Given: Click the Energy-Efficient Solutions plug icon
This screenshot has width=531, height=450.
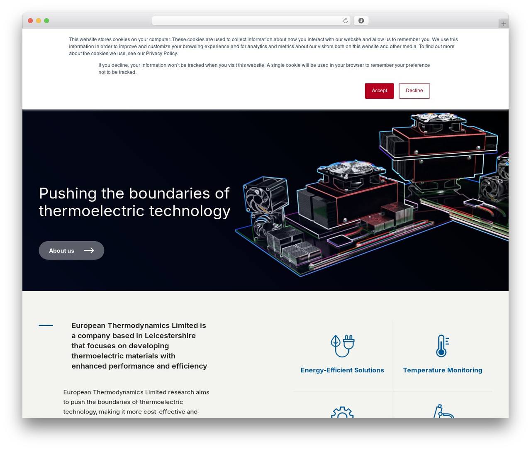Looking at the screenshot, I should [x=342, y=346].
